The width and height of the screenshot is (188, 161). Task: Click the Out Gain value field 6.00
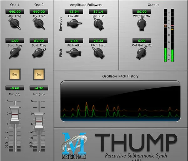142,41
